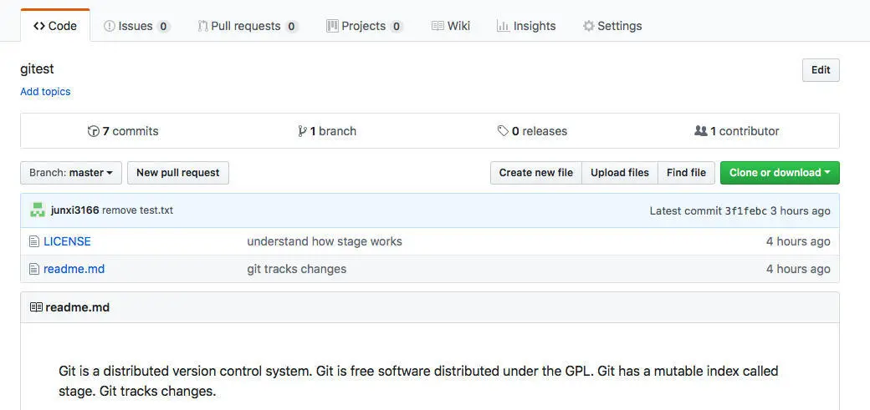The width and height of the screenshot is (870, 410).
Task: Click the file icon beside readme.md row
Action: pos(34,269)
